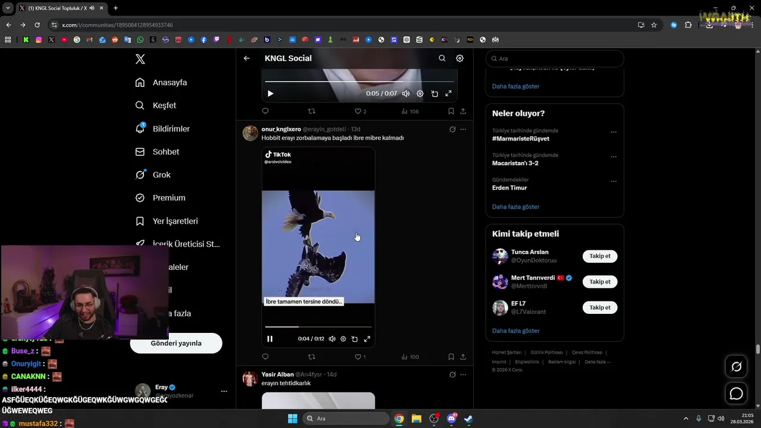Seek on top video progress bar

click(360, 81)
